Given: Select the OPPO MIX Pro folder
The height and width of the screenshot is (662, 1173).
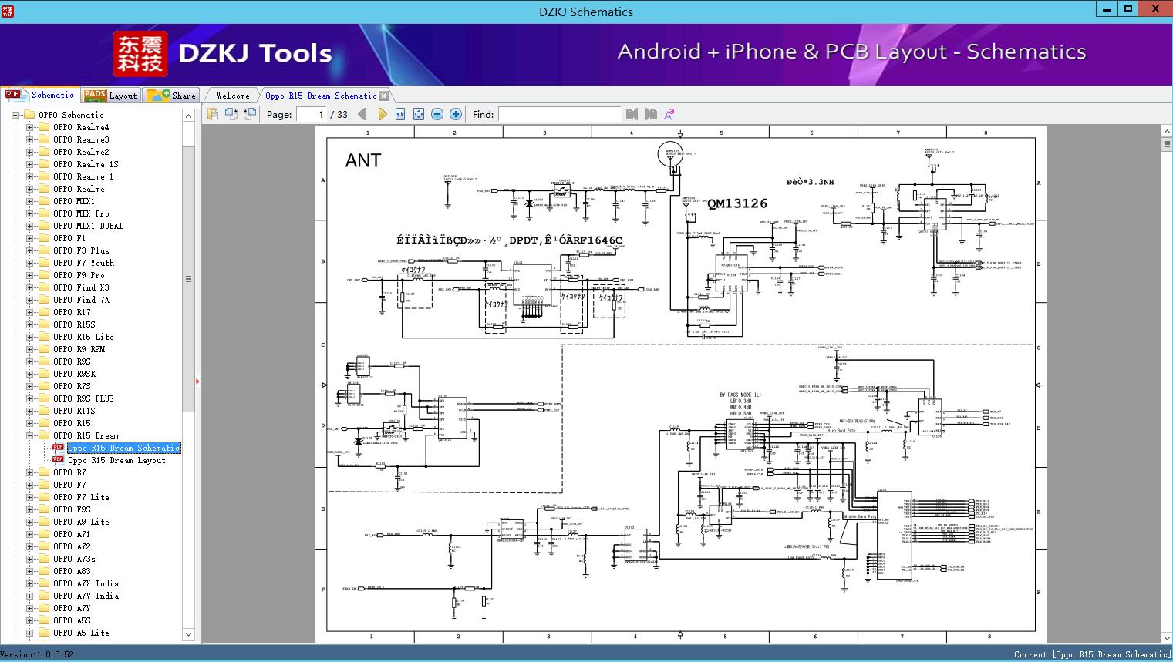Looking at the screenshot, I should tap(81, 213).
